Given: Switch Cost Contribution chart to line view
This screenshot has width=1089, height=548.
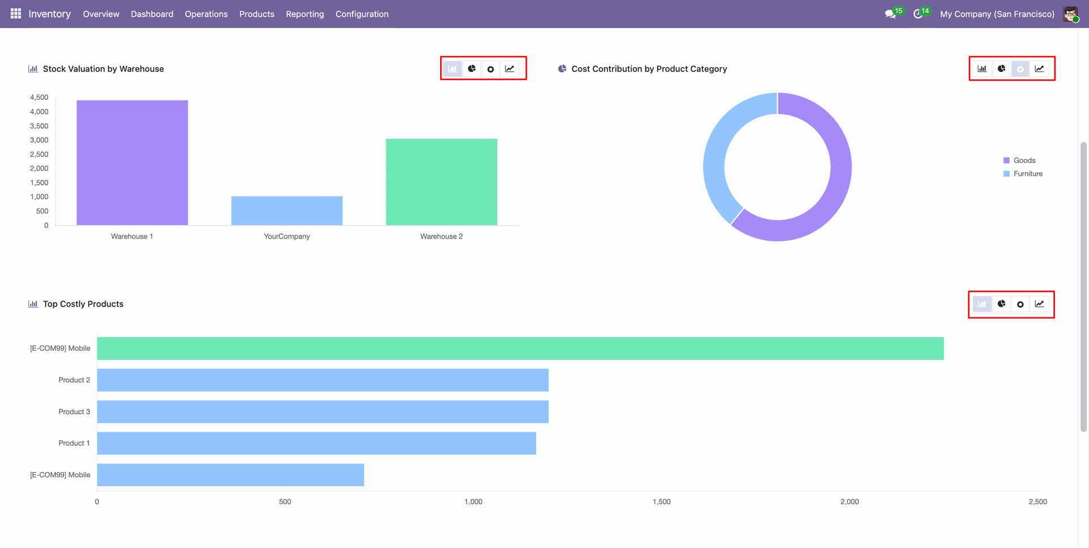Looking at the screenshot, I should tap(1040, 69).
